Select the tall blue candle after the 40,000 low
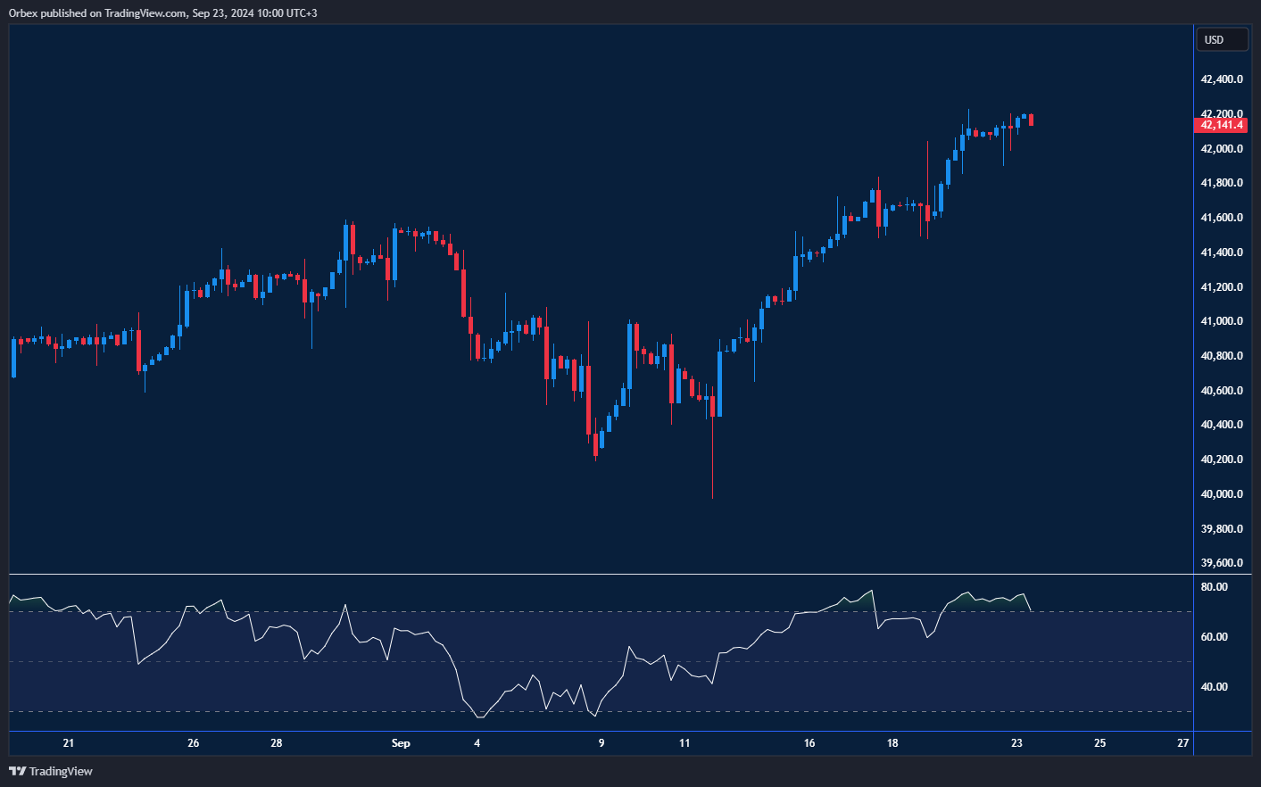Screen dimensions: 1261x787 point(719,384)
